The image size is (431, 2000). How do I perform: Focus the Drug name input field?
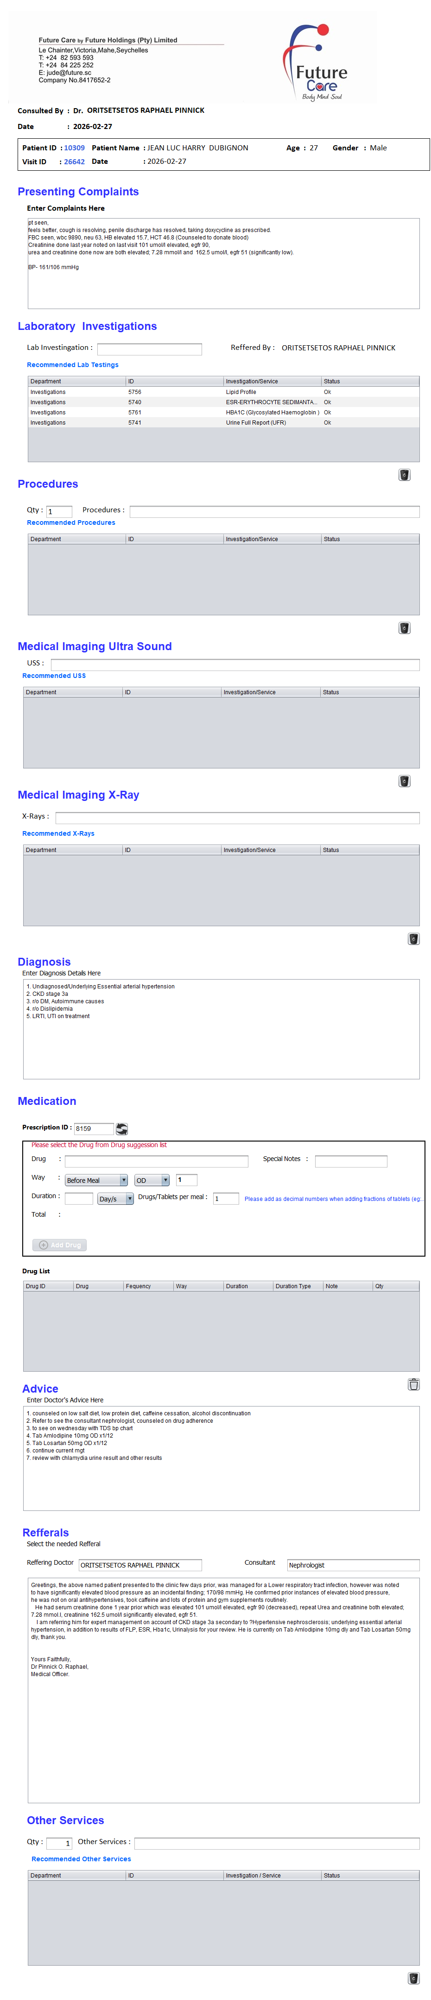[156, 1161]
